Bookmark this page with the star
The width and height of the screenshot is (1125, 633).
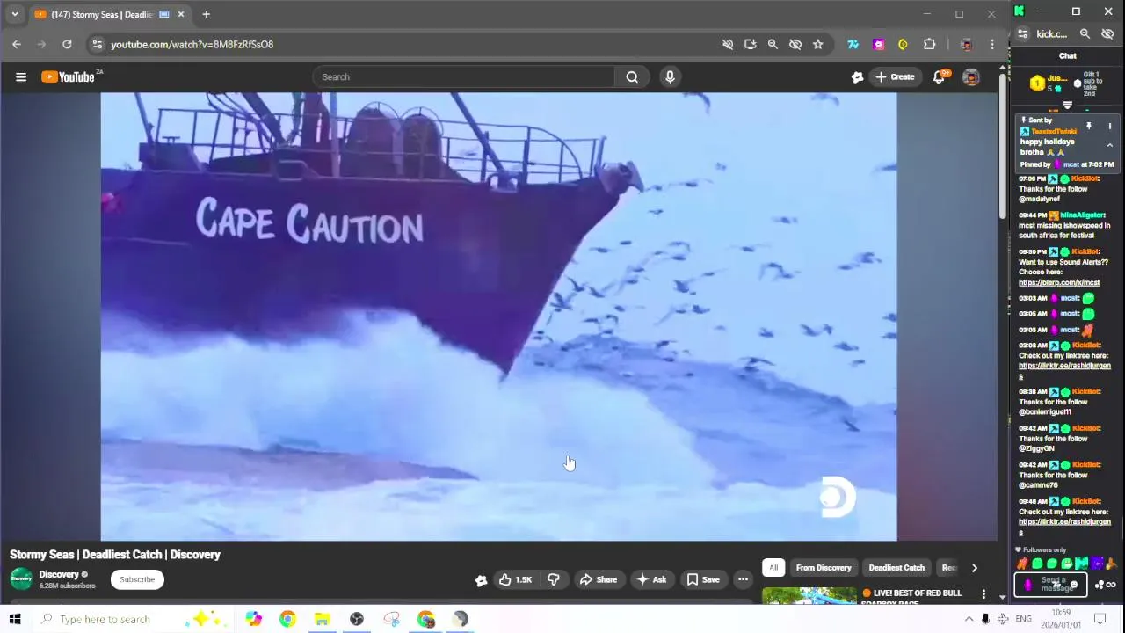point(818,44)
